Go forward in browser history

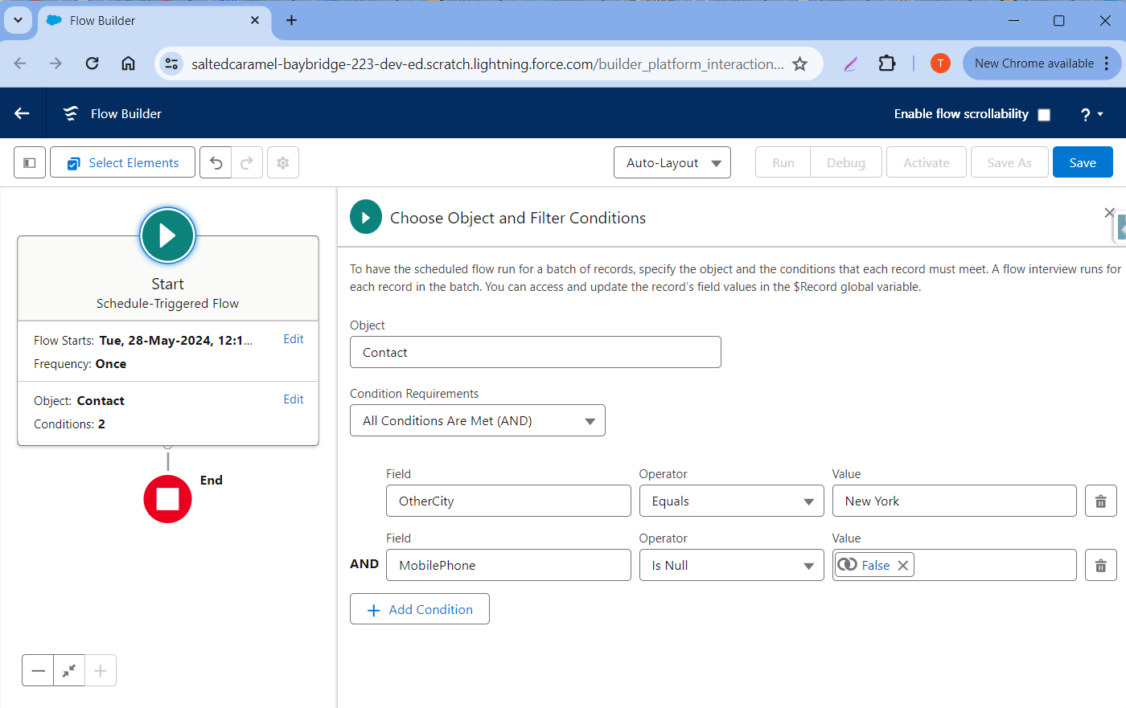55,63
